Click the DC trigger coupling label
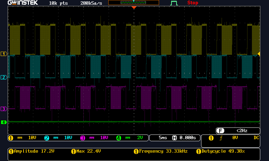Screen dimensions: 269x161 (x=256, y=138)
